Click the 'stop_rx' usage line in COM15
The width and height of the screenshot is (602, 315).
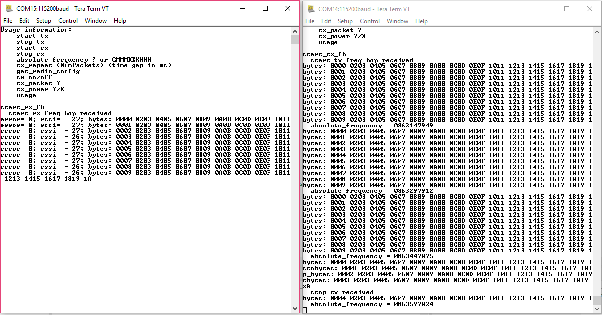click(x=30, y=54)
